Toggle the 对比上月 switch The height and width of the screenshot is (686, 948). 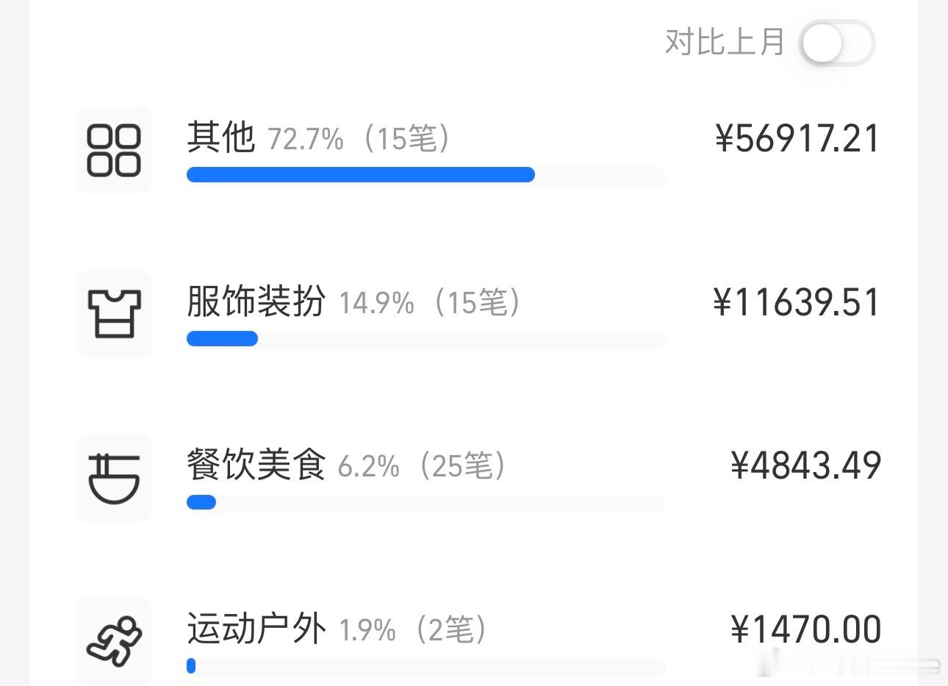point(837,43)
